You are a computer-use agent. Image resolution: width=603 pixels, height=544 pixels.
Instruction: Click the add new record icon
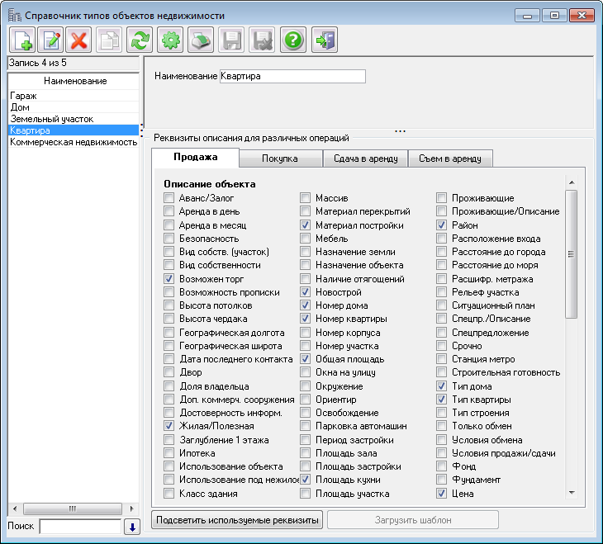21,40
